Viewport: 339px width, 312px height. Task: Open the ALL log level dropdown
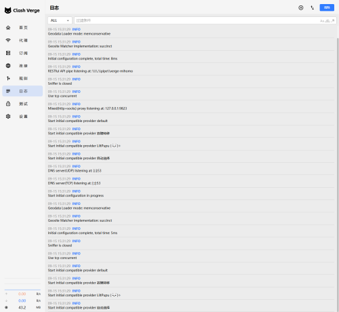click(x=60, y=20)
